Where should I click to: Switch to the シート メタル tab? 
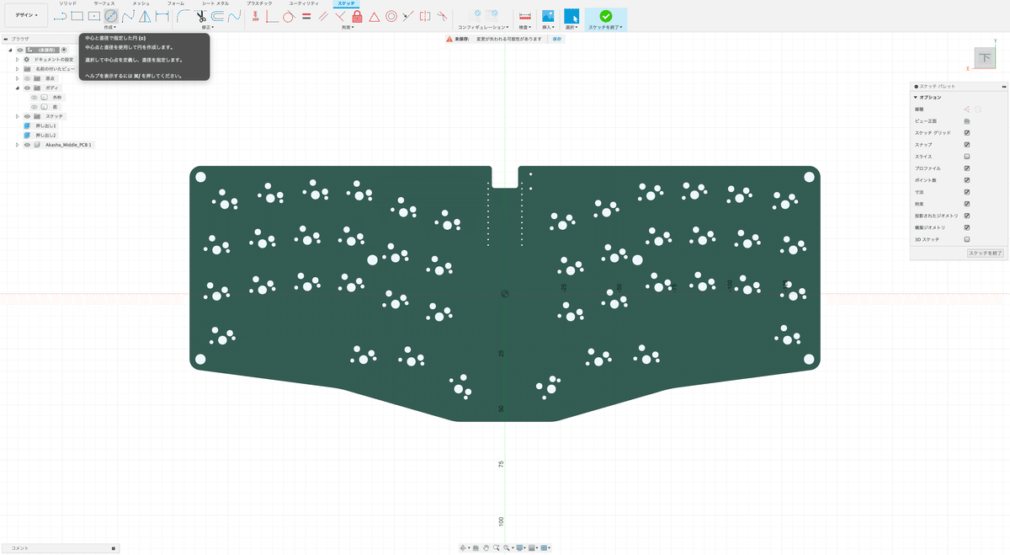215,3
